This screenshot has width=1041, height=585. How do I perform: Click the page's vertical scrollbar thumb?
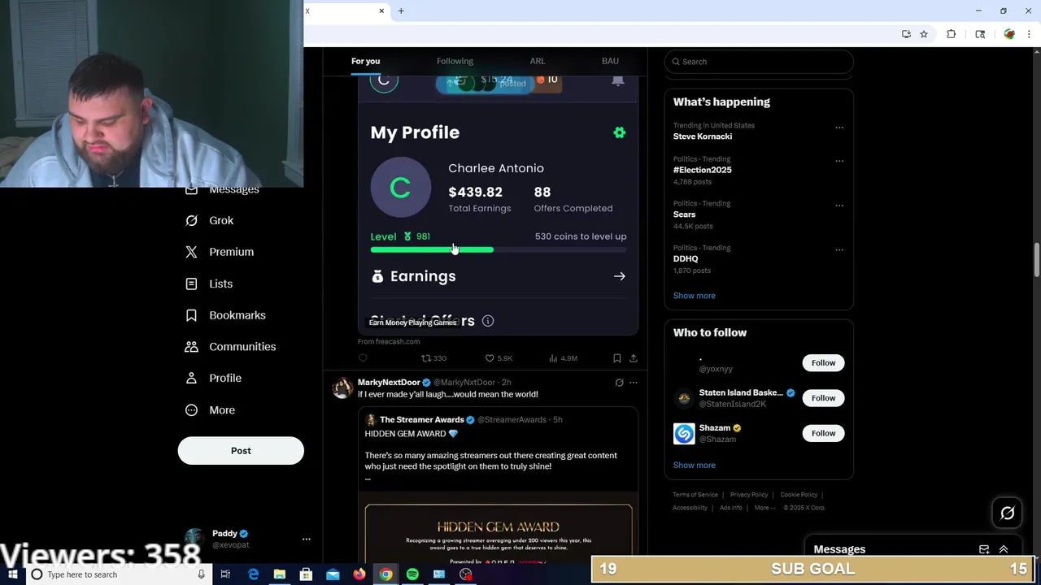tap(1036, 261)
